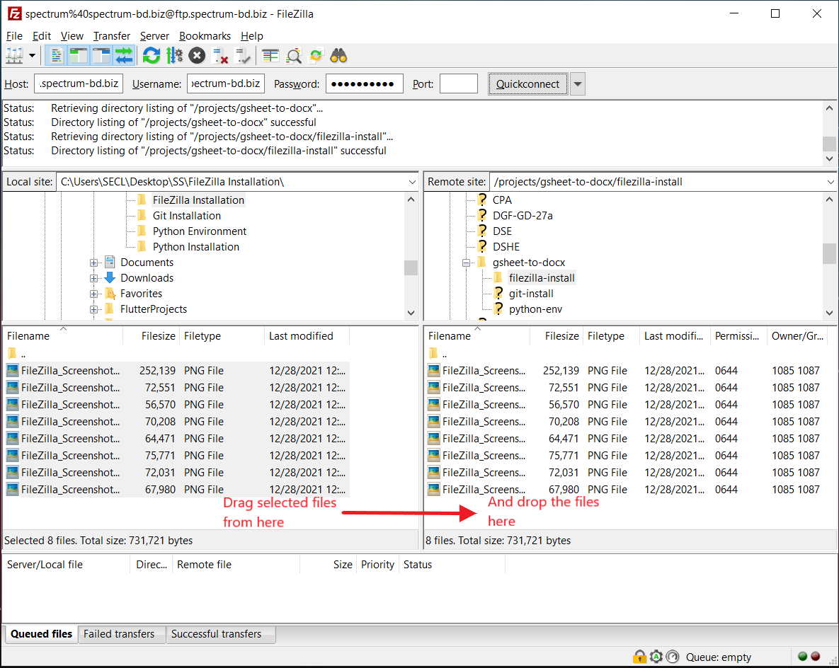Click the Quickconnect button
Viewport: 839px width, 668px height.
coord(527,84)
